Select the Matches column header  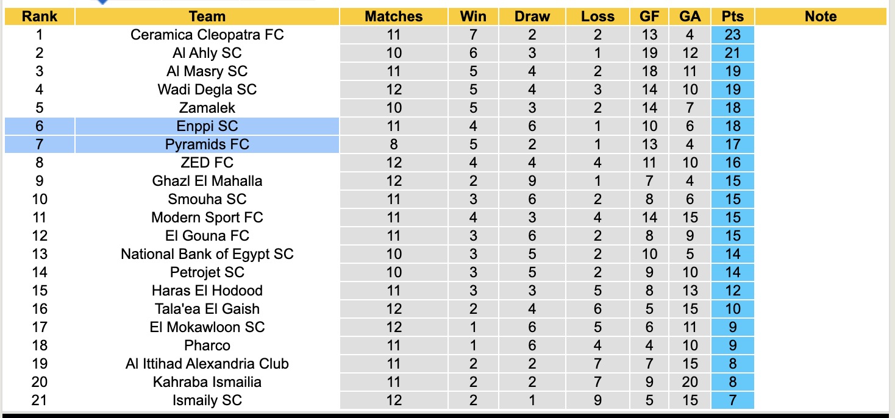coord(393,16)
